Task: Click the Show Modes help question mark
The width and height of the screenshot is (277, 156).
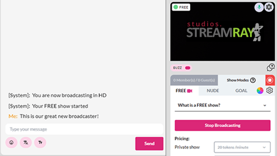Action: [x=253, y=80]
